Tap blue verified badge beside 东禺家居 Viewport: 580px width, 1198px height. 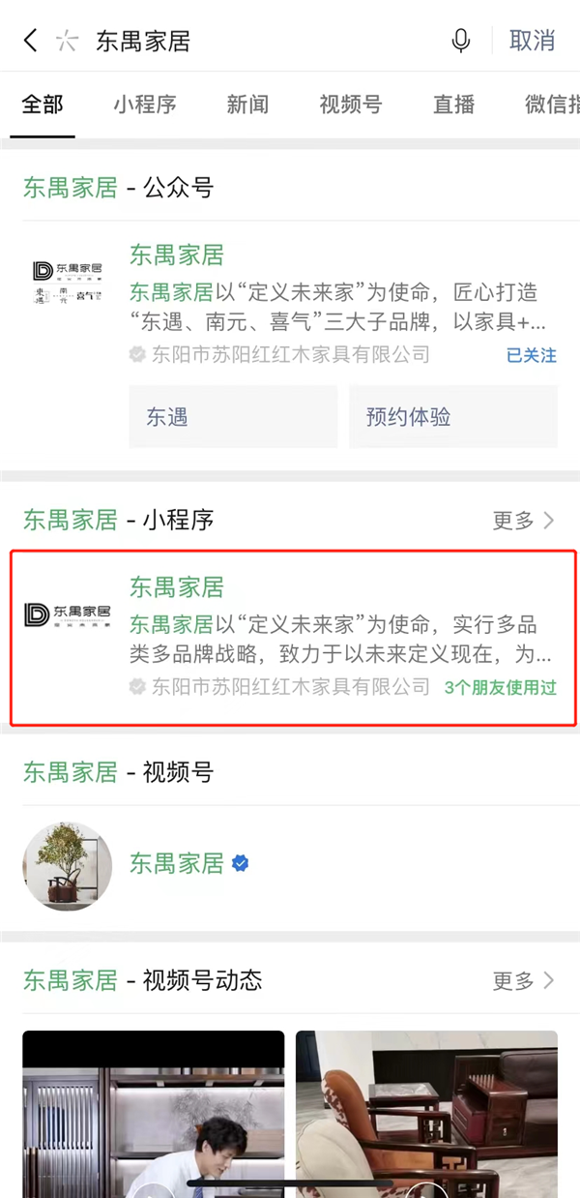click(x=241, y=863)
